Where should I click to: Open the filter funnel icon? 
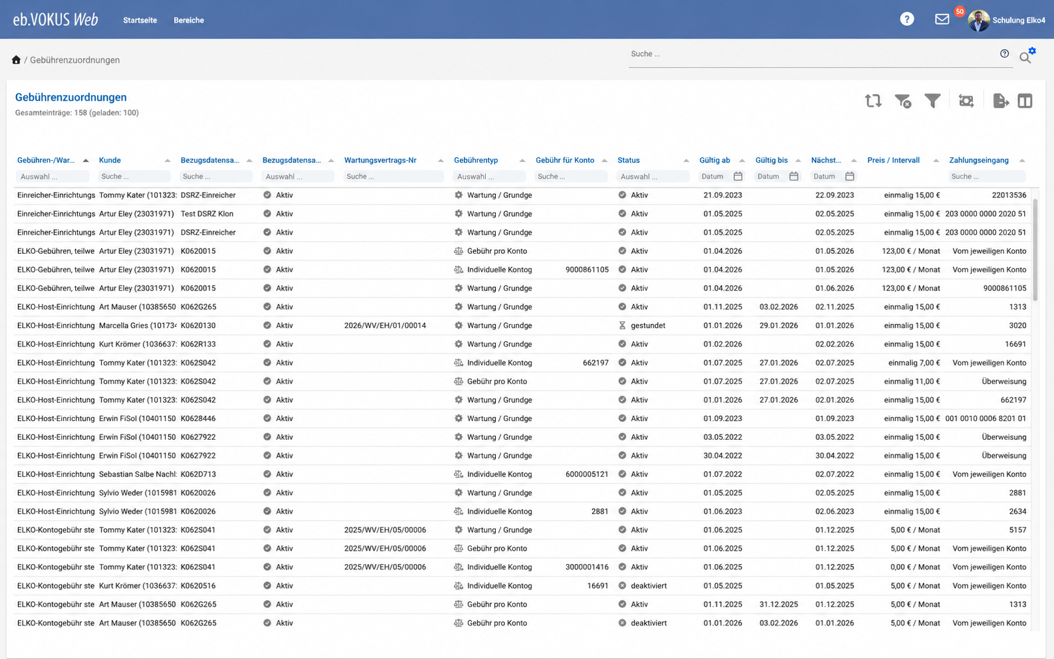coord(932,101)
